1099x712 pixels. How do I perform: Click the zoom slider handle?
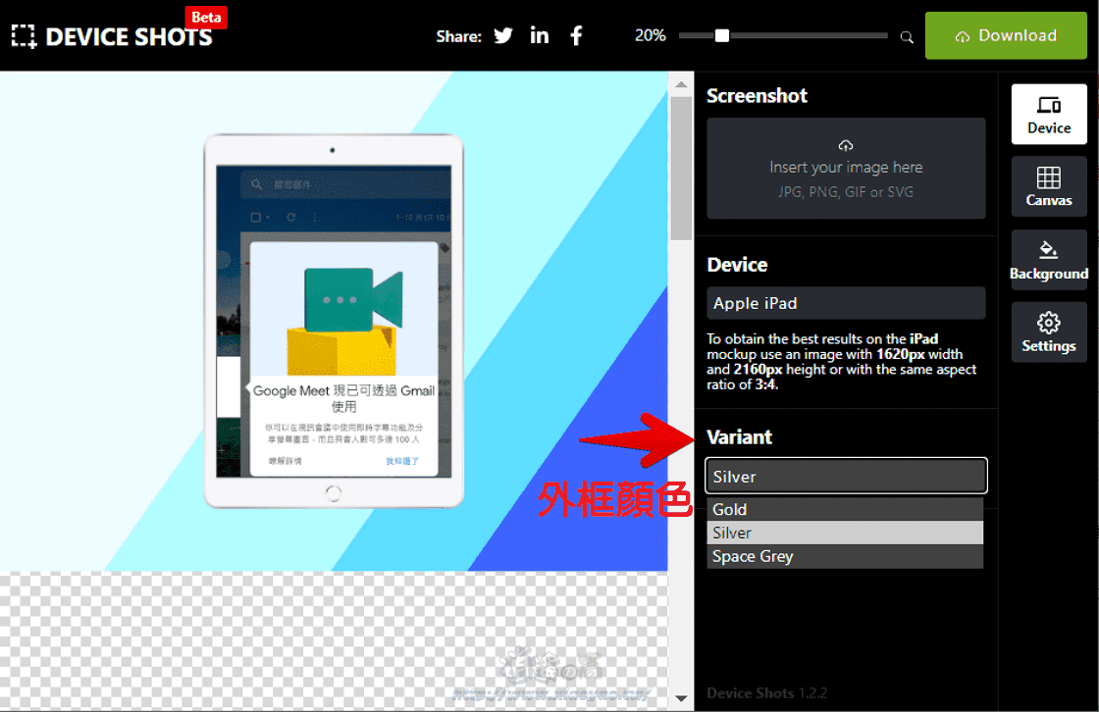722,35
